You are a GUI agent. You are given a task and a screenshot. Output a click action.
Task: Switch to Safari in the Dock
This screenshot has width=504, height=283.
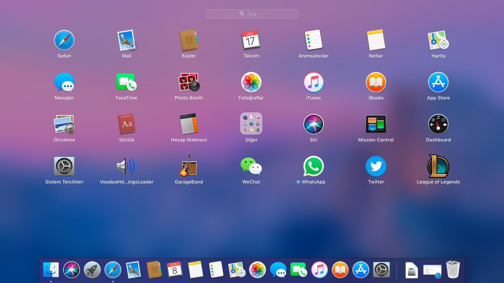[x=113, y=270]
